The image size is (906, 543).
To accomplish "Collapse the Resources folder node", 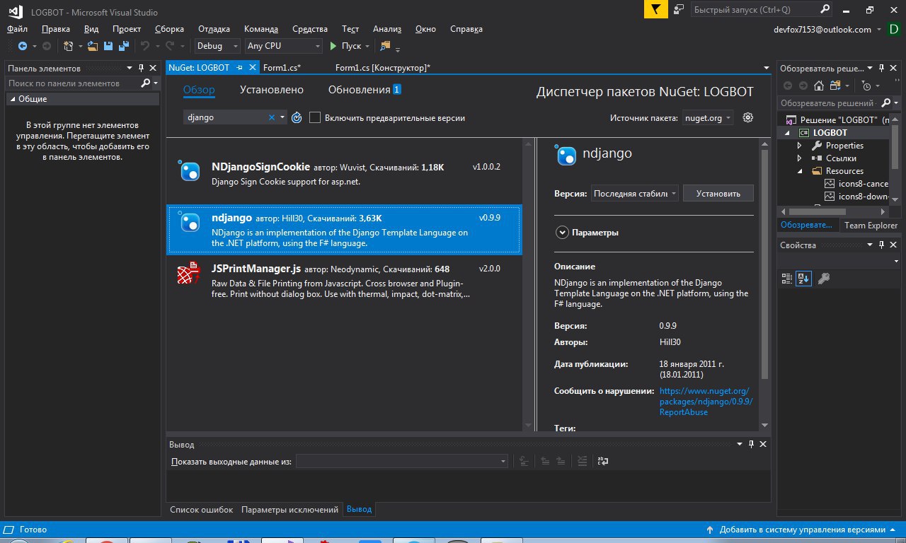I will [800, 170].
